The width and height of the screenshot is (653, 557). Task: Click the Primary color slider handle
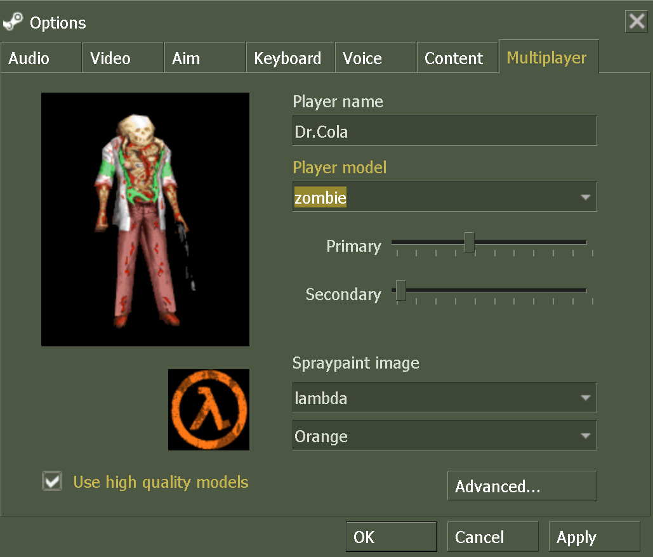[469, 243]
